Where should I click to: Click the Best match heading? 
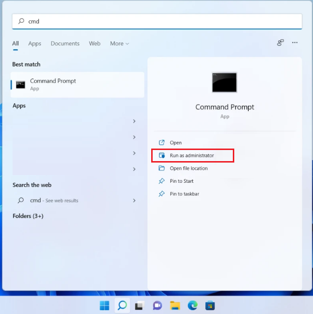pyautogui.click(x=26, y=64)
